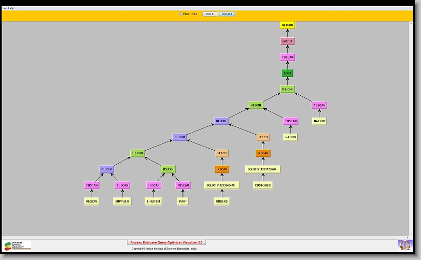
Task: Click the institute emblem in bottom-right corner
Action: [404, 244]
